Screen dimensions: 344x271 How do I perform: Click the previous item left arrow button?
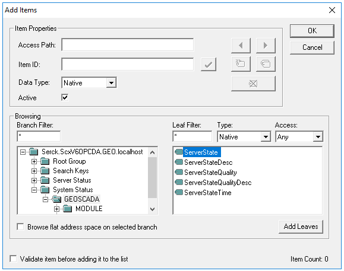pos(241,45)
